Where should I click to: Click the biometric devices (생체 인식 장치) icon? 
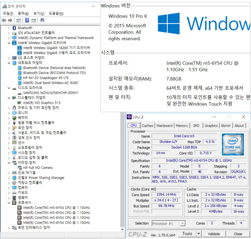[14, 138]
